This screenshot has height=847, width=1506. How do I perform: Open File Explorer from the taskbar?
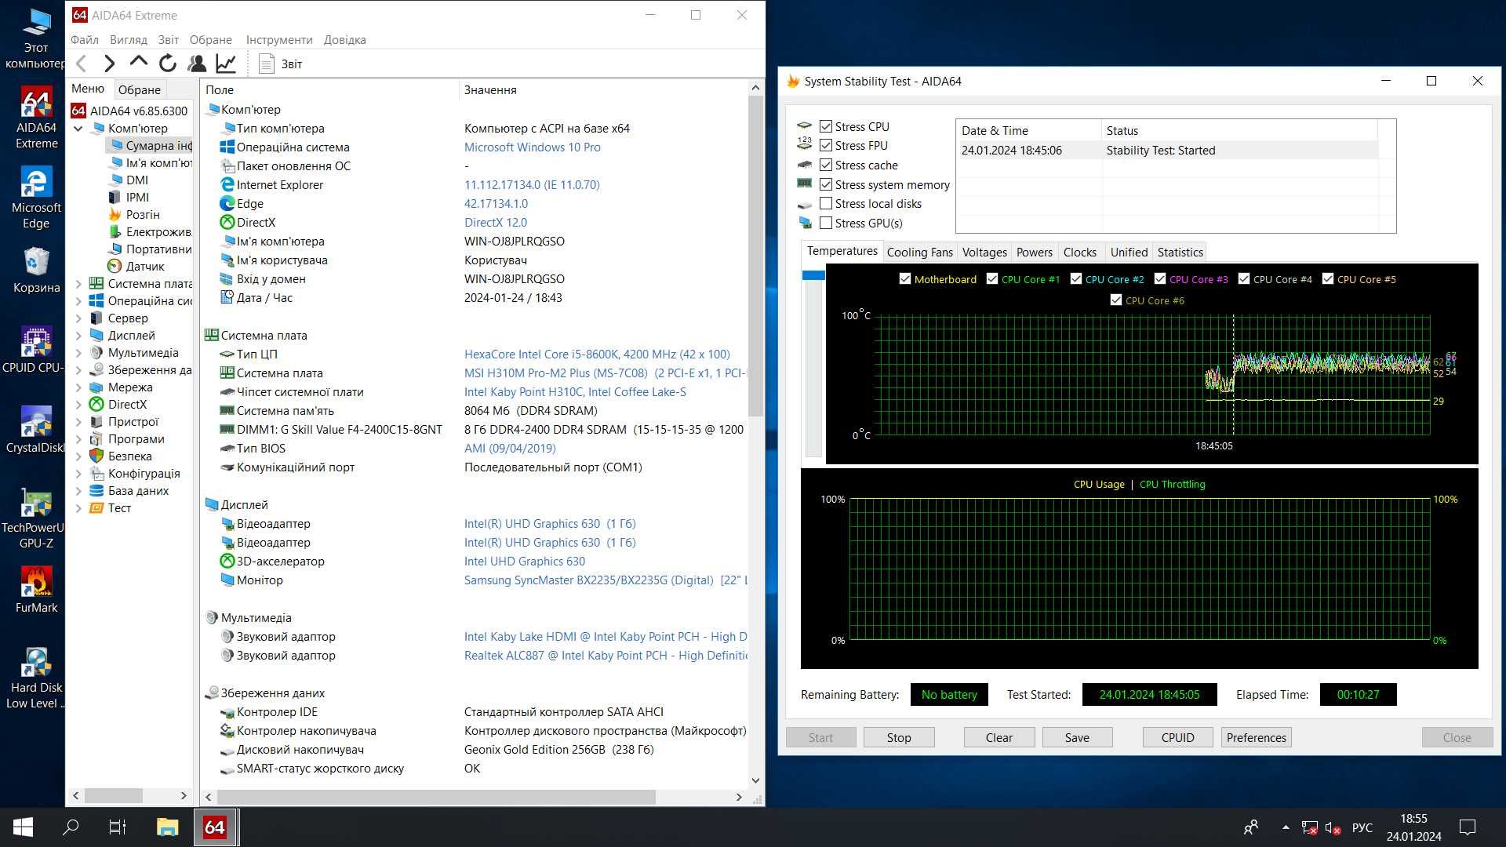pos(167,827)
